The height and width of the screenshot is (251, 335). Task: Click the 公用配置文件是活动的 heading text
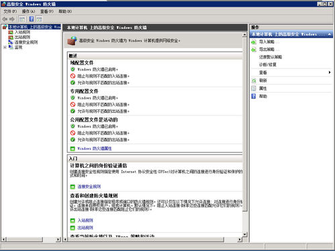94,119
